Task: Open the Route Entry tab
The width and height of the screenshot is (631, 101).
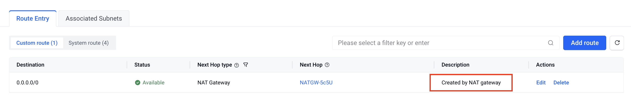Action: tap(33, 19)
